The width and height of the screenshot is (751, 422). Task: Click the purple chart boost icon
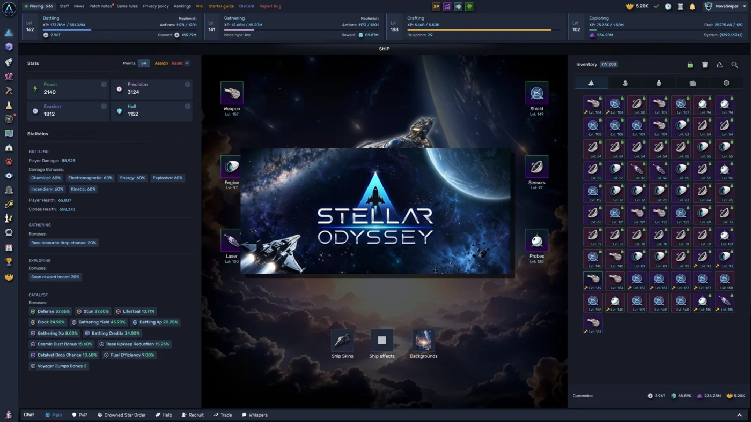[447, 6]
